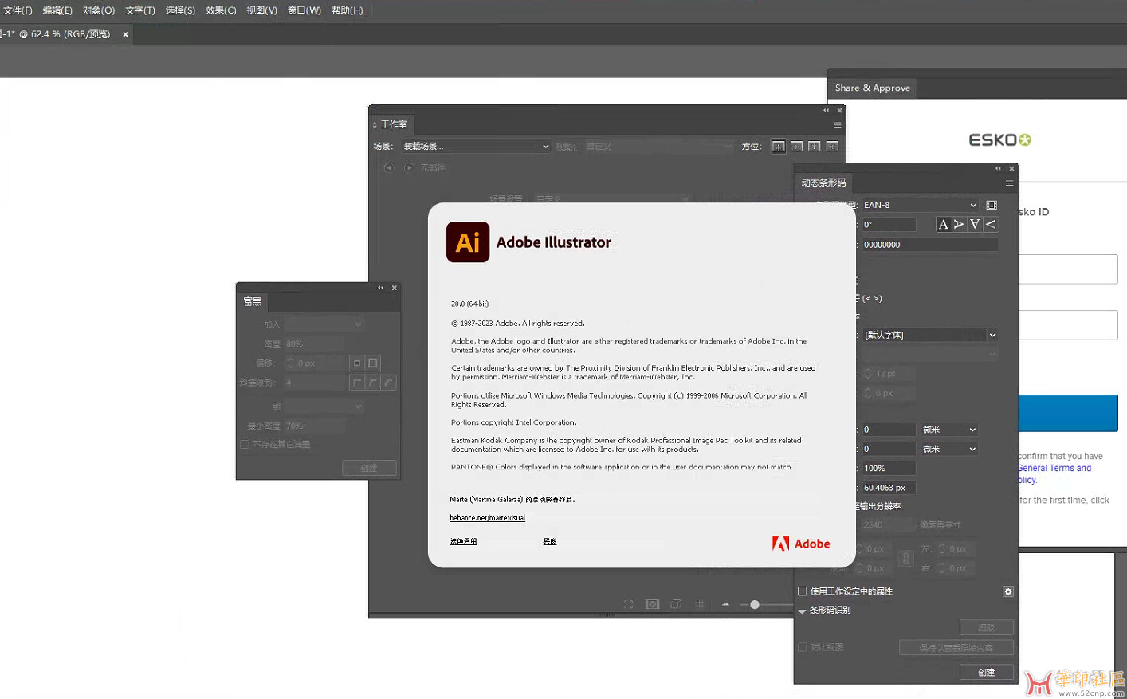
Task: Open the 到 dropdown in 富黑 panel
Action: [324, 406]
